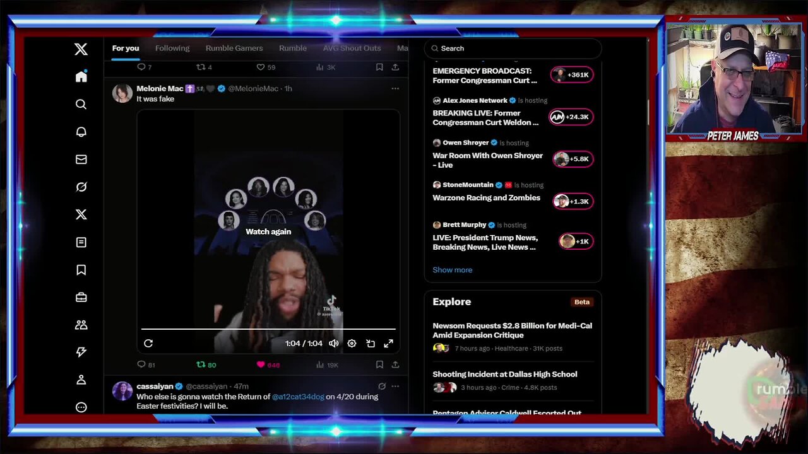Enter fullscreen on the video
This screenshot has height=454, width=808.
(389, 343)
